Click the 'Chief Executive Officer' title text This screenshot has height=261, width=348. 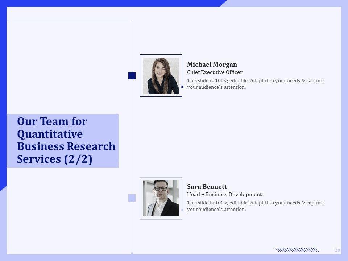click(x=215, y=72)
